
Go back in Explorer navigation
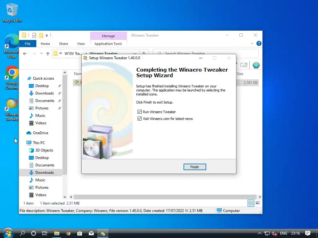(25, 54)
